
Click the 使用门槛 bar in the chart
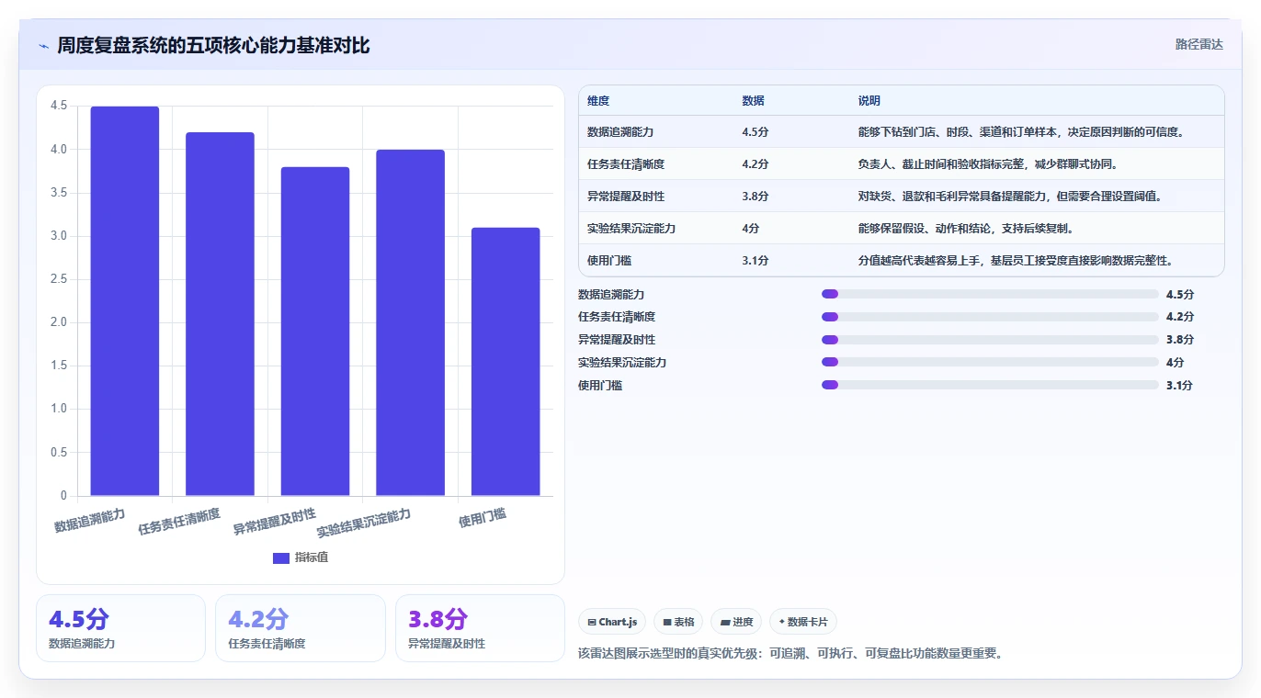click(506, 362)
